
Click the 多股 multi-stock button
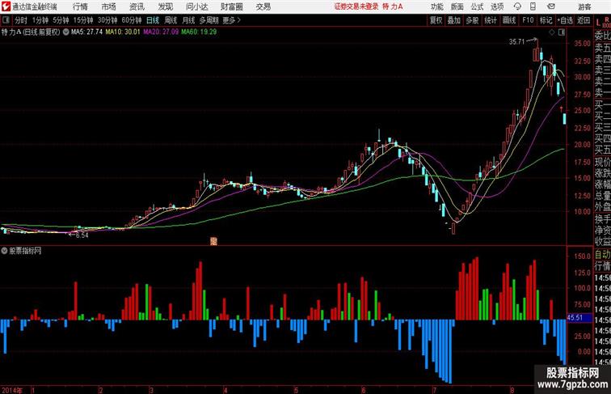coord(472,20)
